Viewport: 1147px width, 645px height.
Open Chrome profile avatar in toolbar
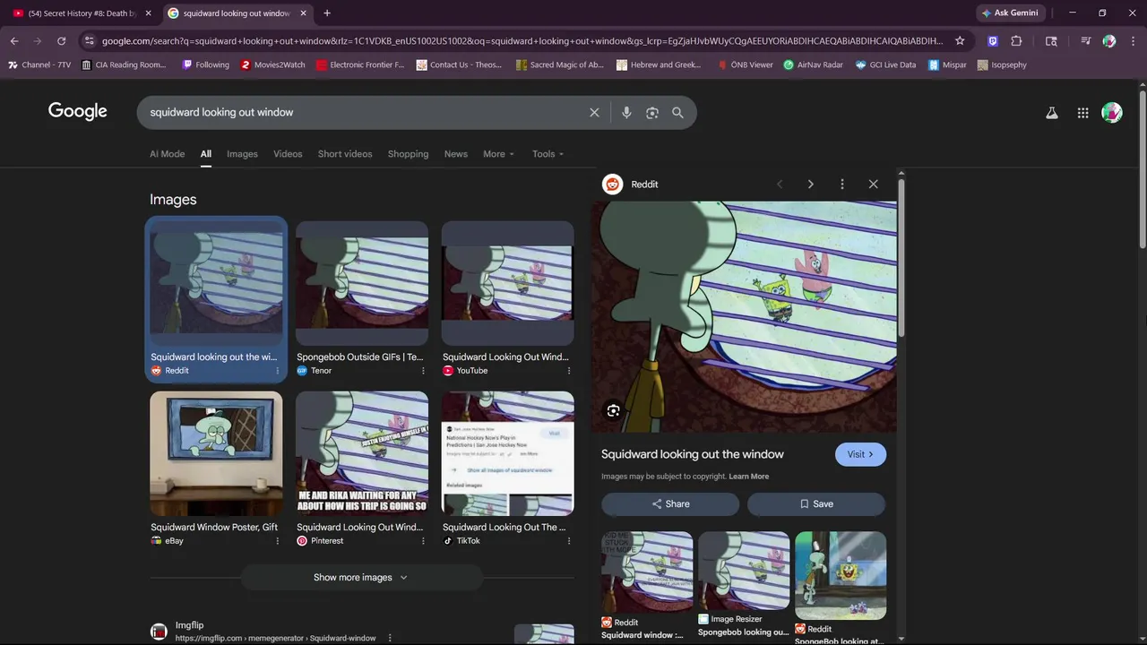coord(1109,40)
